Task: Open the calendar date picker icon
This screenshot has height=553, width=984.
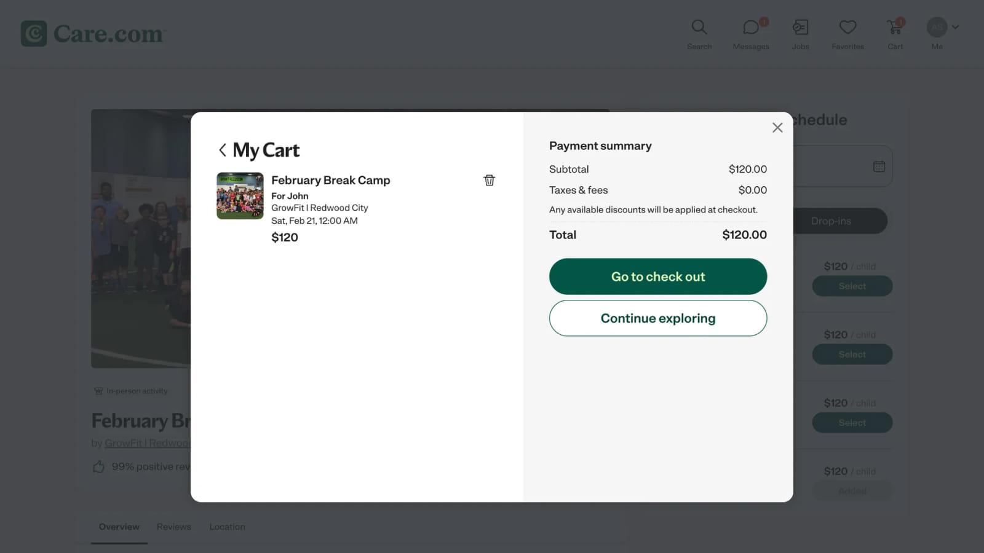Action: tap(879, 167)
